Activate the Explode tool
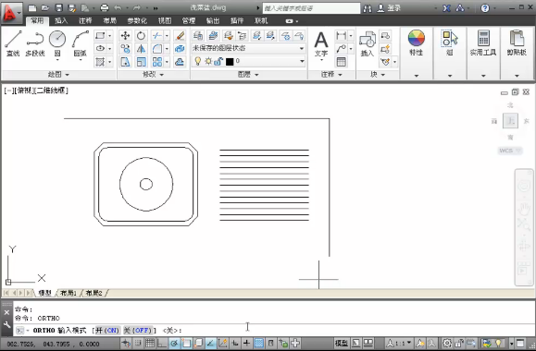This screenshot has height=351, width=536. tap(180, 49)
